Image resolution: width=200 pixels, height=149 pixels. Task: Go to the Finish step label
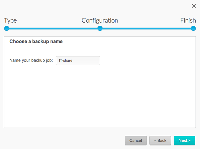click(188, 20)
